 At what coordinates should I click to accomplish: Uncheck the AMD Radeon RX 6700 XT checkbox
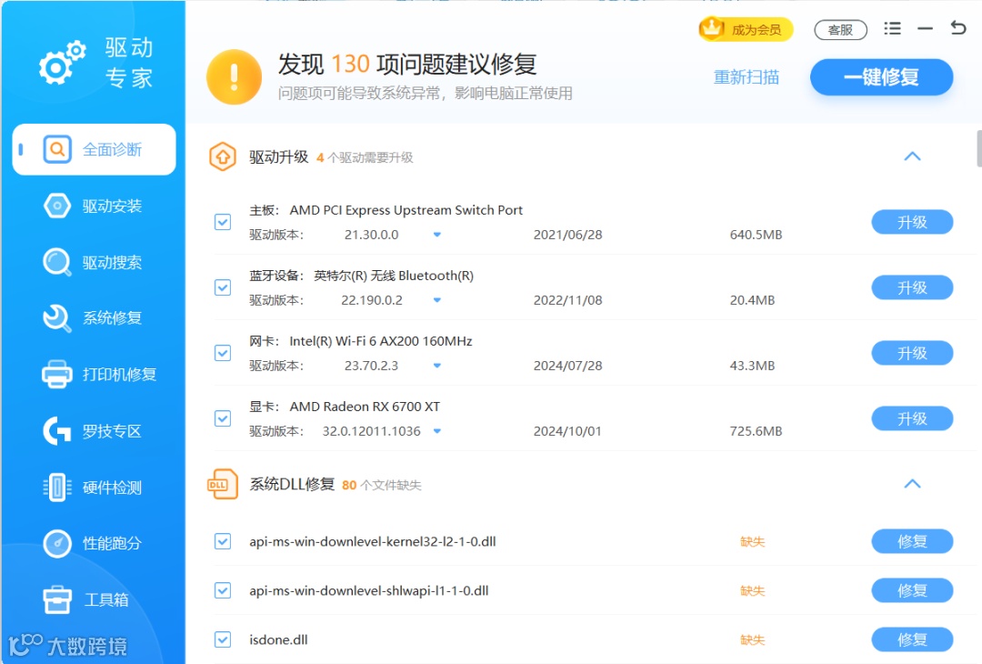(223, 418)
